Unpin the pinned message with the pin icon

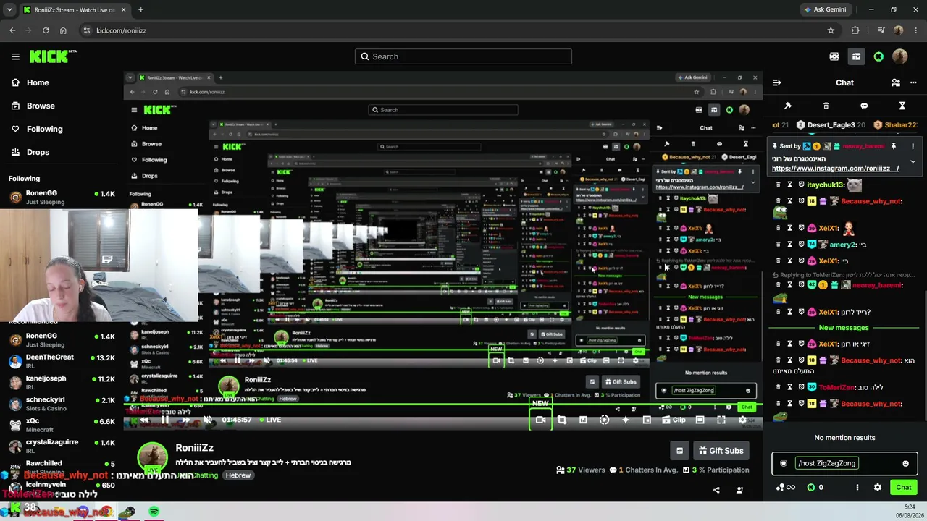tap(894, 146)
